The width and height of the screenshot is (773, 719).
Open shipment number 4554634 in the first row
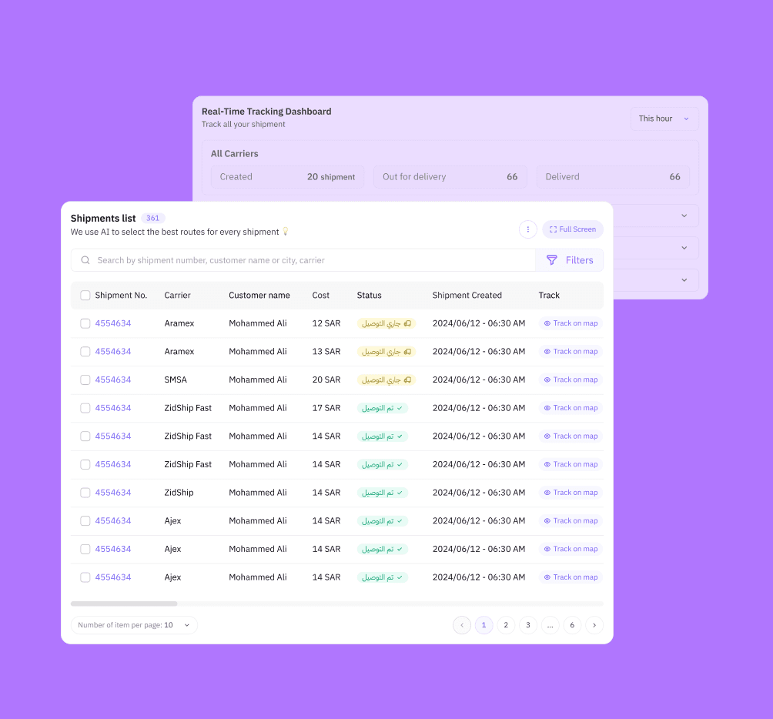[112, 323]
